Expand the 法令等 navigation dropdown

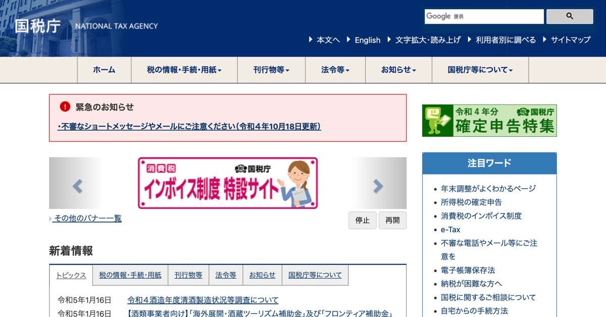tap(335, 70)
